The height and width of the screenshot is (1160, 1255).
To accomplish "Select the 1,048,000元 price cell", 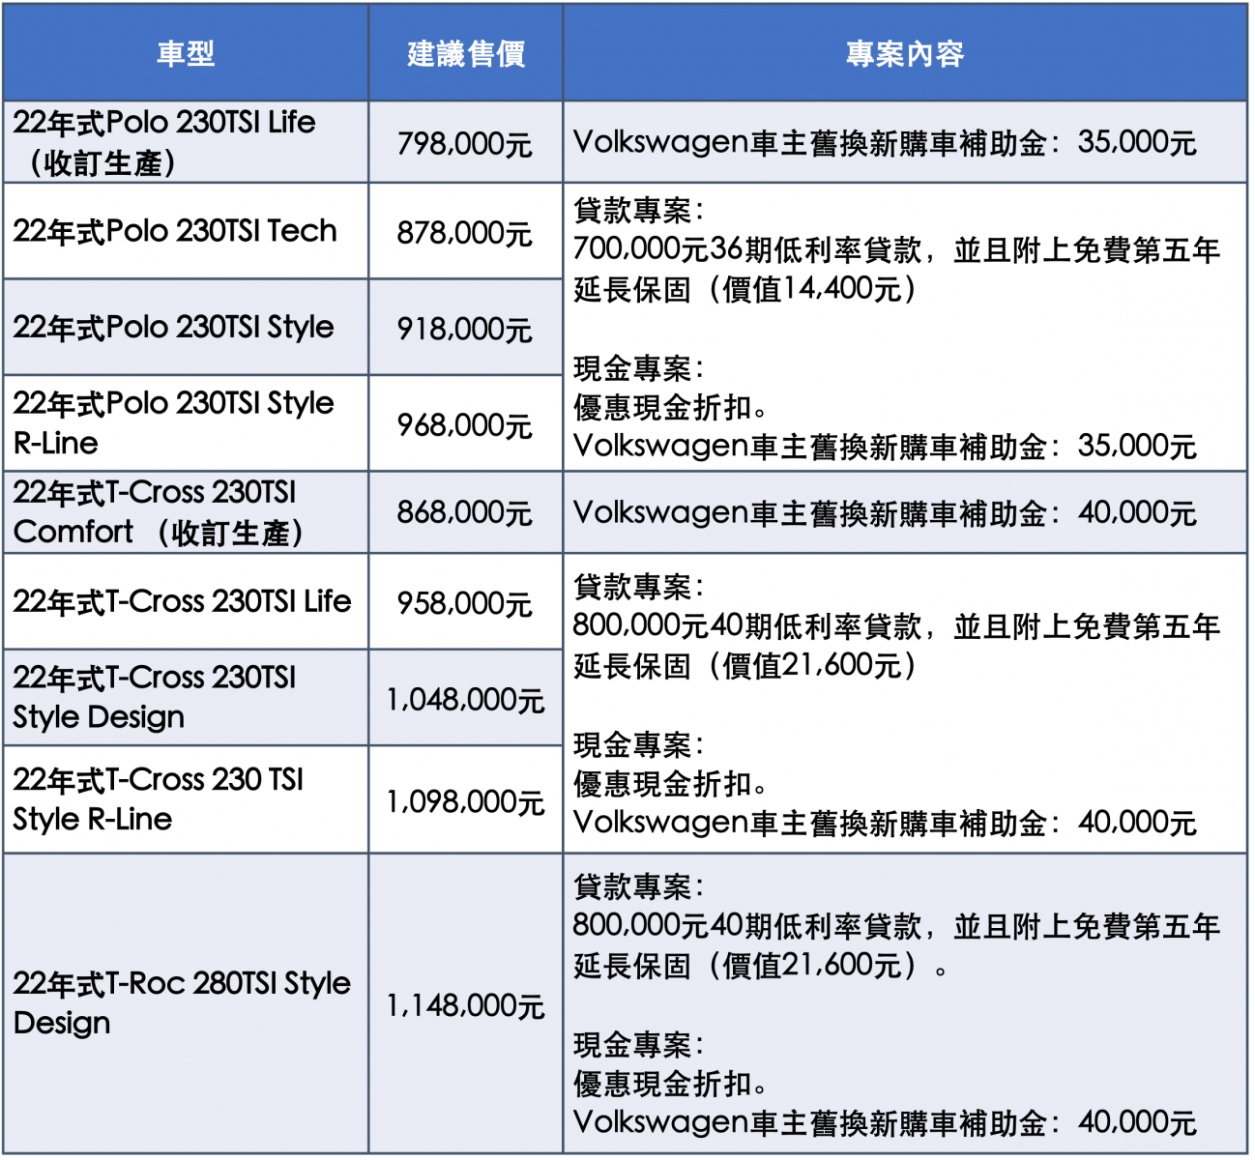I will (466, 697).
